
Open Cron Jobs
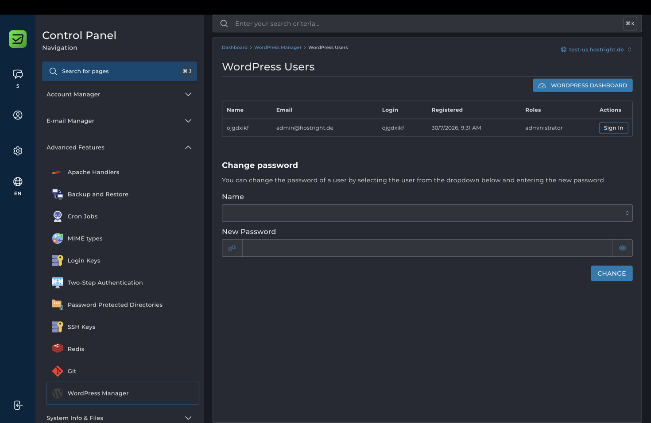click(x=82, y=216)
